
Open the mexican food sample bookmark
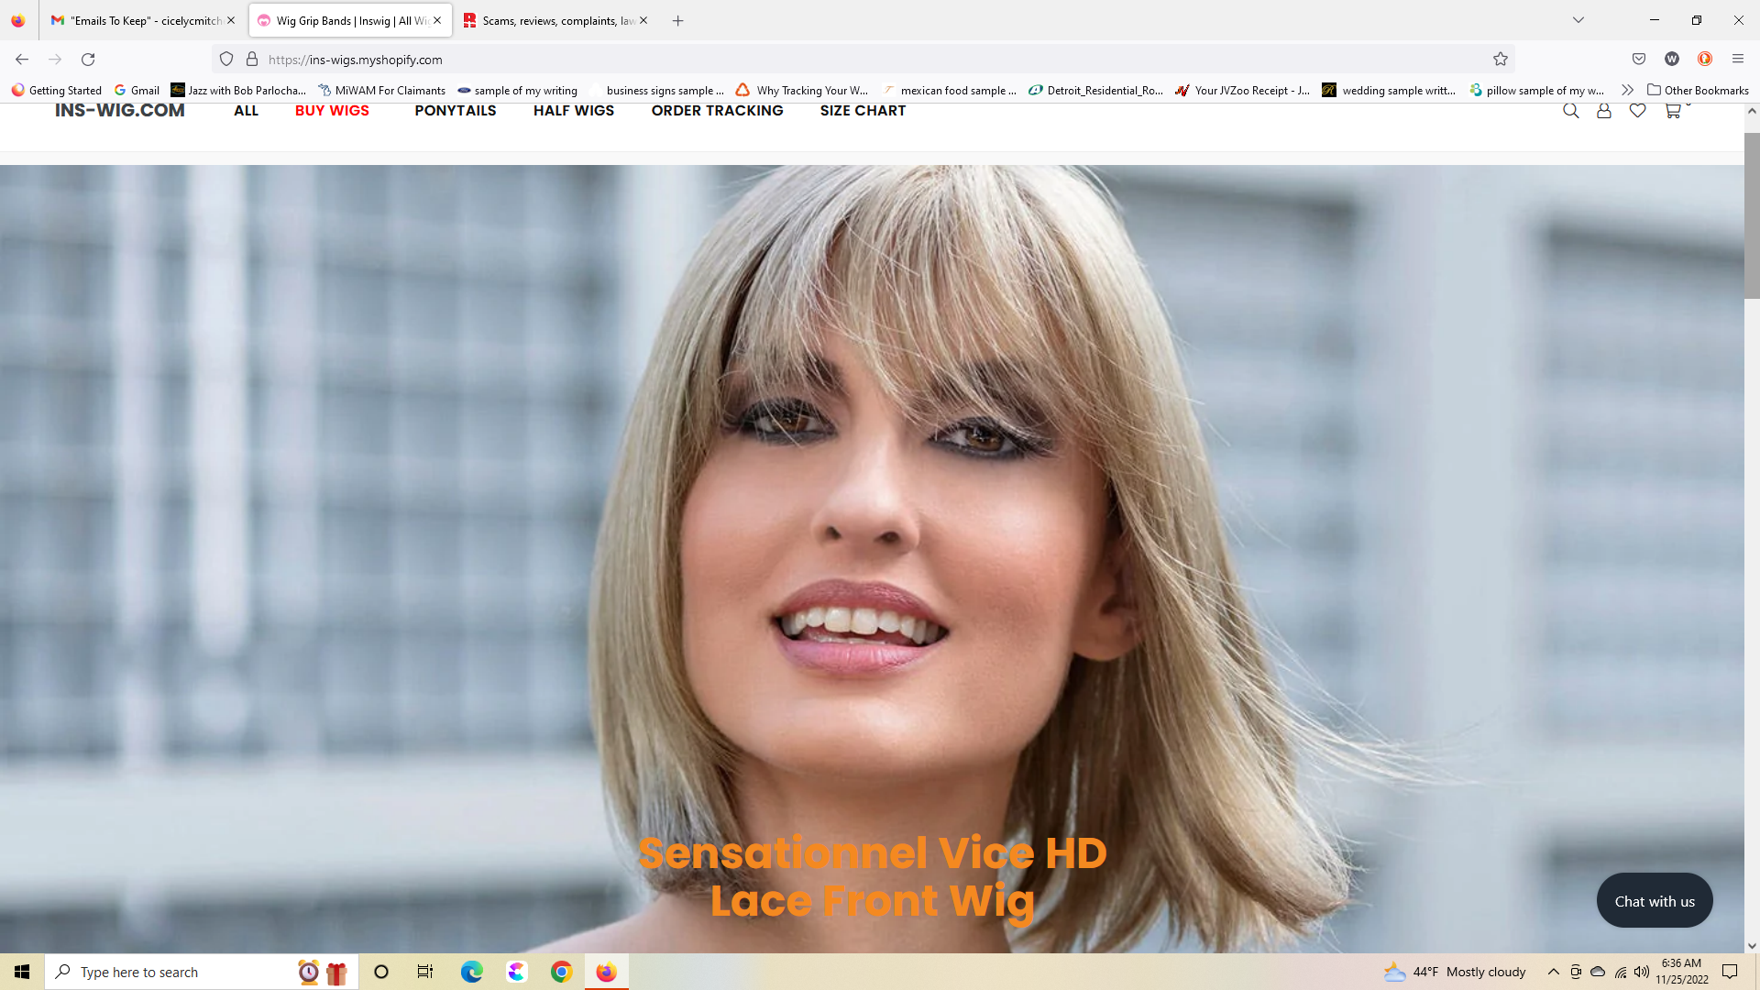click(x=950, y=90)
